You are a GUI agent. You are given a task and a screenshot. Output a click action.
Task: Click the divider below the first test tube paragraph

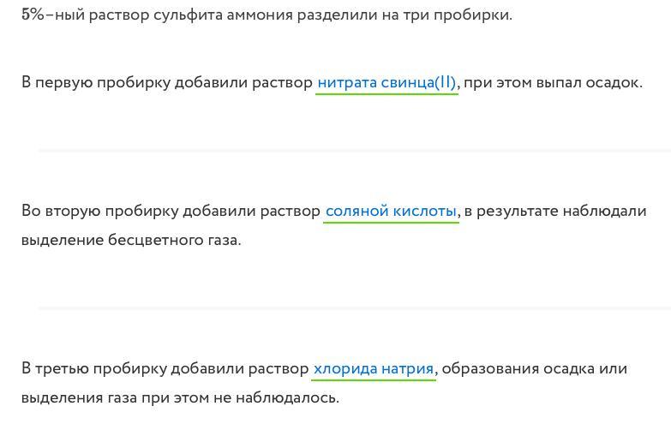pyautogui.click(x=354, y=151)
